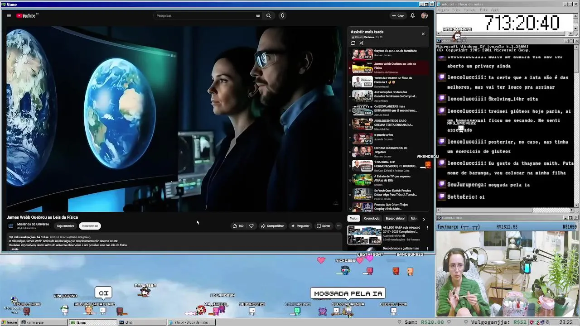
Task: Open the account avatar menu
Action: pyautogui.click(x=424, y=15)
